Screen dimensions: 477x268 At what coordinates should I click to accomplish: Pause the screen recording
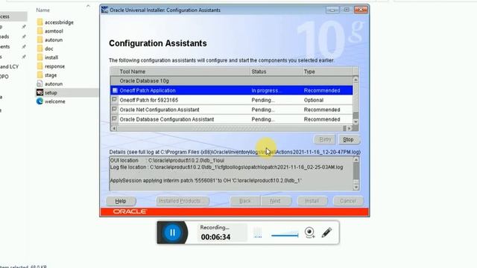[172, 232]
